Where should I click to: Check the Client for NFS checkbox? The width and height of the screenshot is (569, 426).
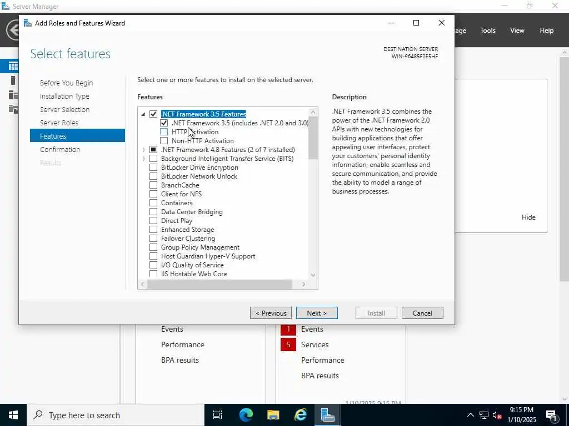pos(153,194)
